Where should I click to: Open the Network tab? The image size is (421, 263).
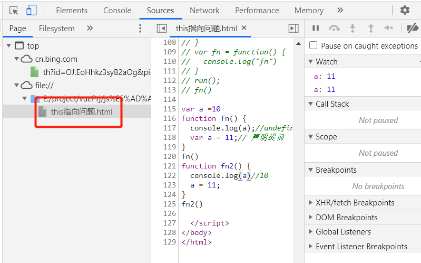coord(204,11)
